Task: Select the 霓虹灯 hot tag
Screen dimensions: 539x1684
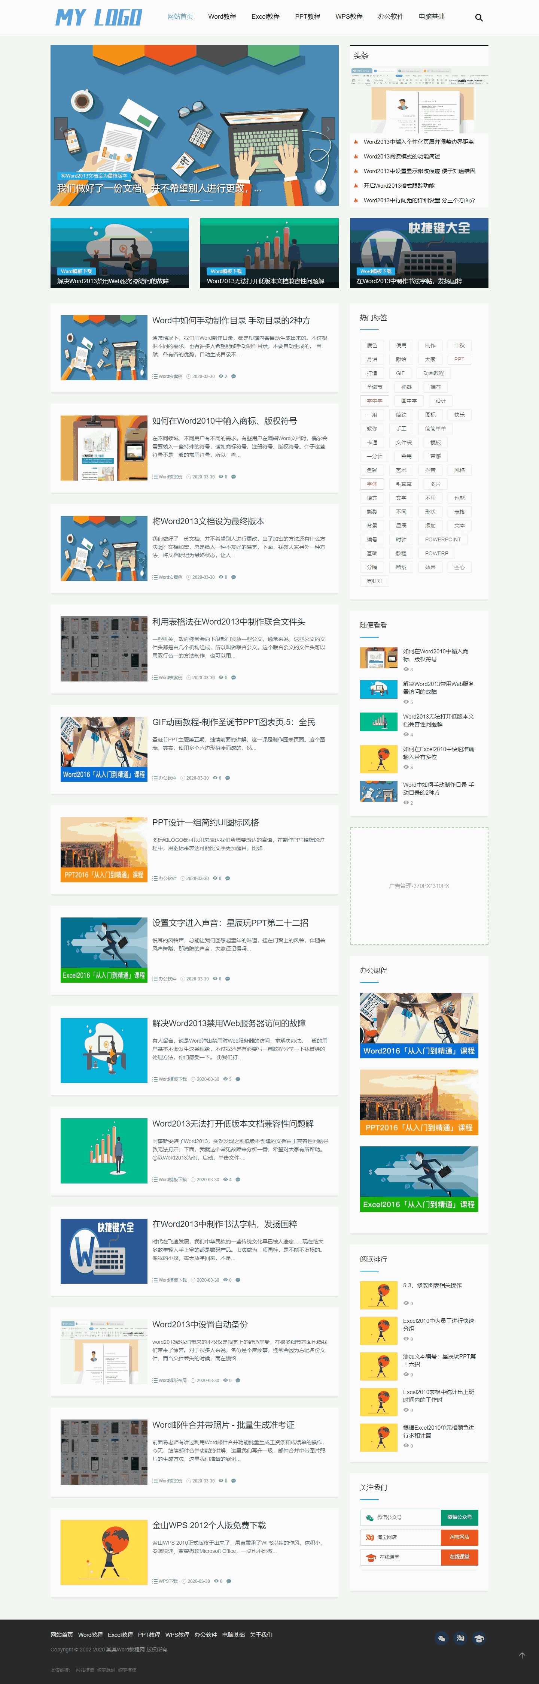Action: coord(374,581)
